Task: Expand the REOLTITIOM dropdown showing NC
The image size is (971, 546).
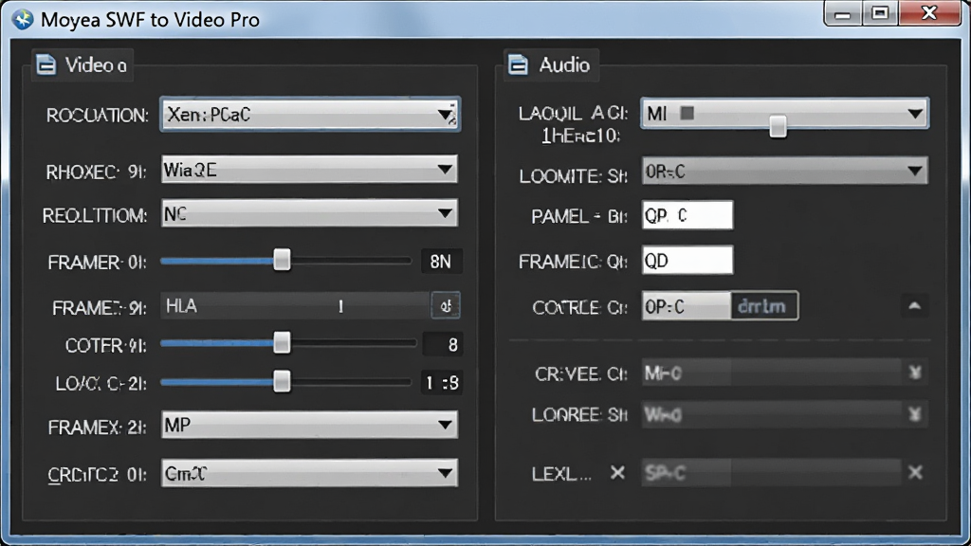Action: 310,213
